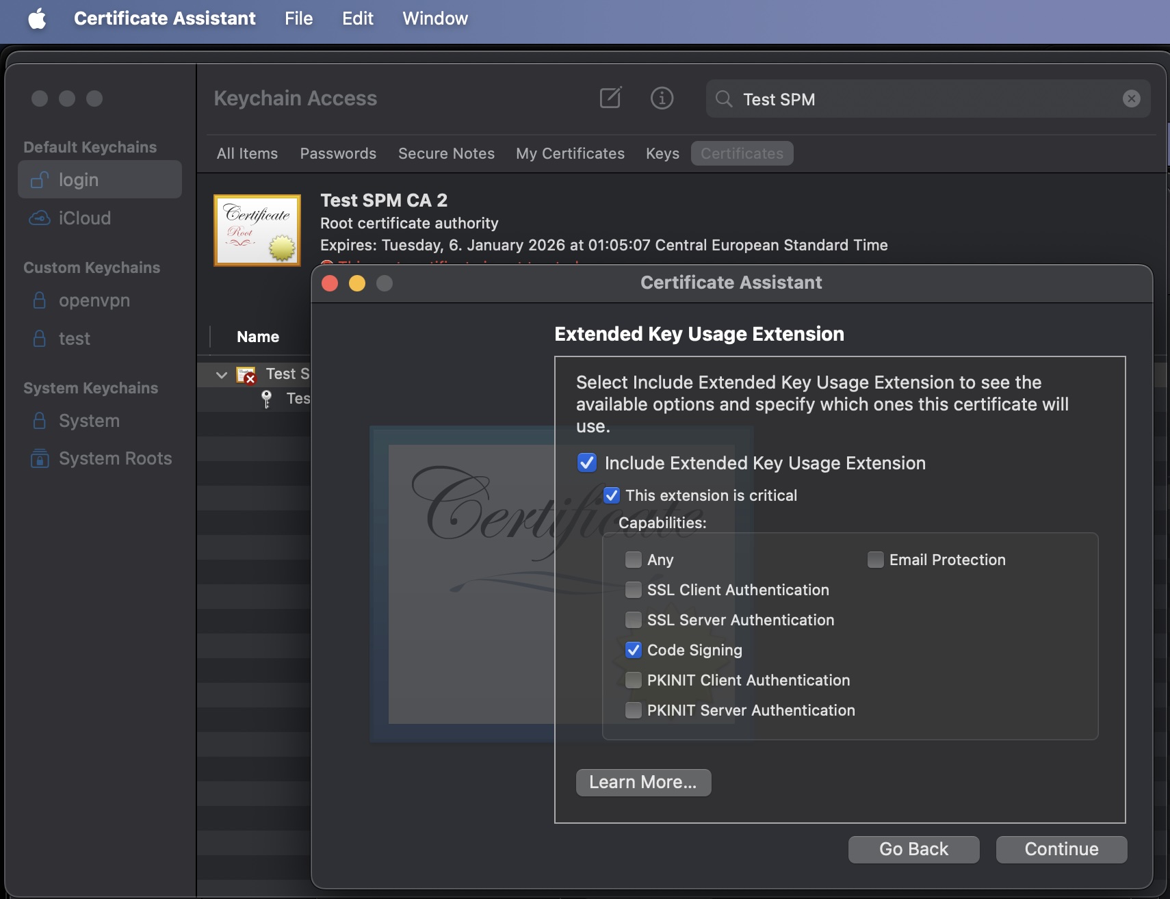Screen dimensions: 1170x899
Task: Switch to the Secure Notes tab
Action: (446, 153)
